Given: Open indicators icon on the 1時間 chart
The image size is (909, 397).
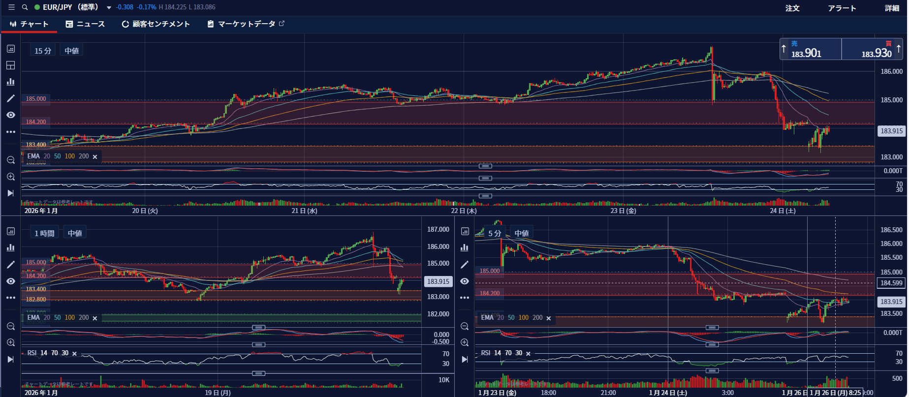Looking at the screenshot, I should pyautogui.click(x=11, y=247).
